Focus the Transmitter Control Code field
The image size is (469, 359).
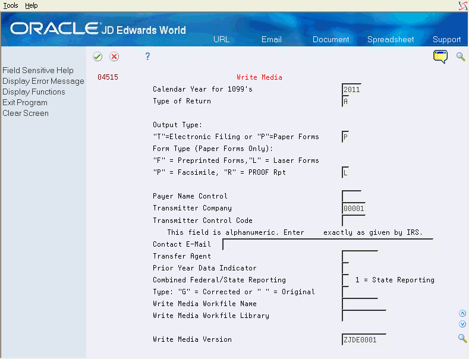354,220
